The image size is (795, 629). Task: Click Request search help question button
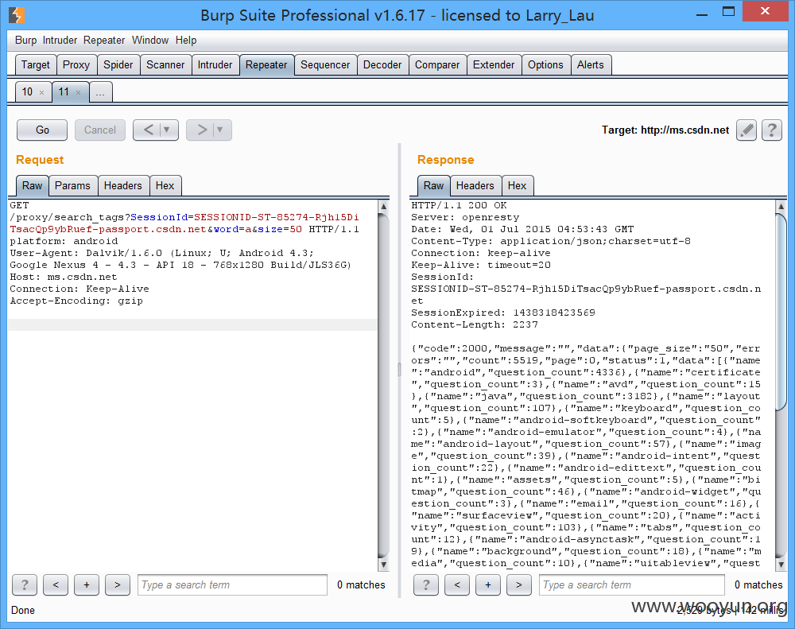[x=25, y=585]
